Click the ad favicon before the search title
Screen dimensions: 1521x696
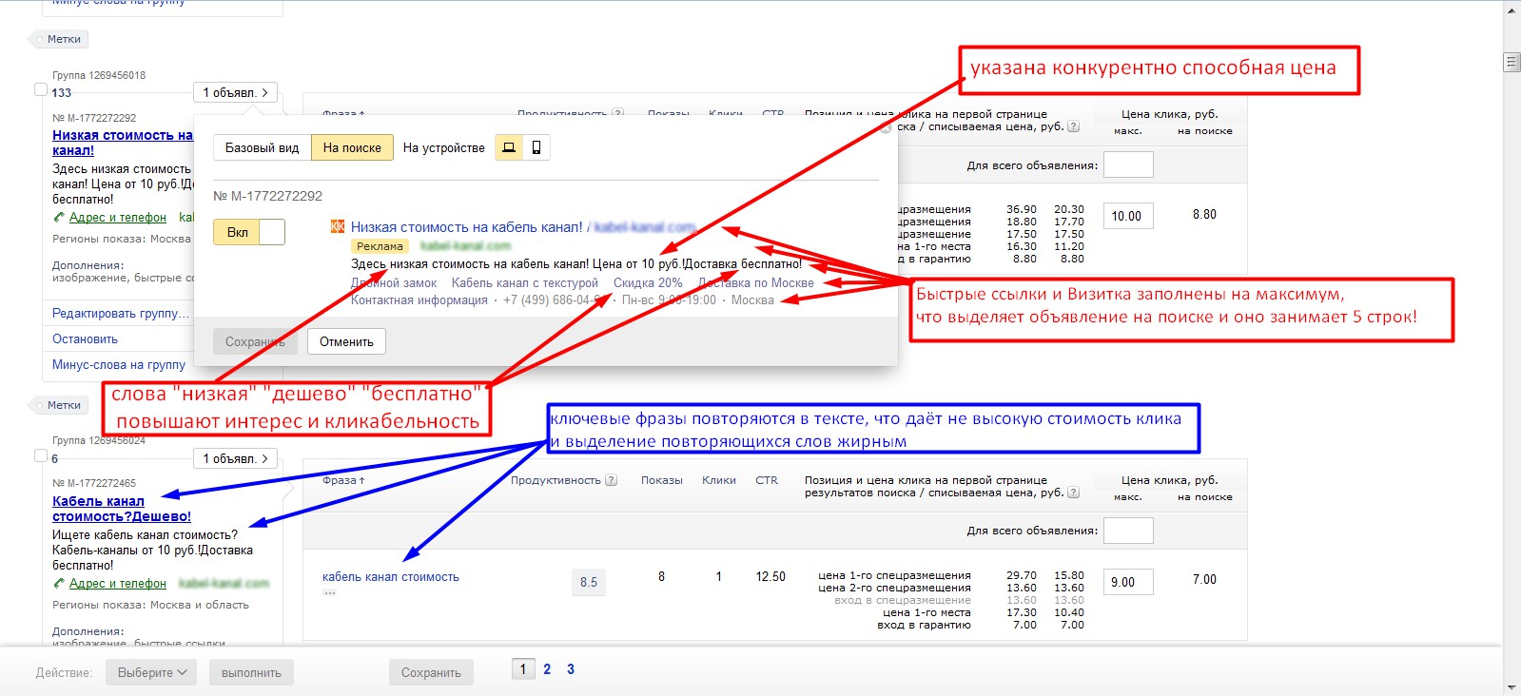[338, 226]
